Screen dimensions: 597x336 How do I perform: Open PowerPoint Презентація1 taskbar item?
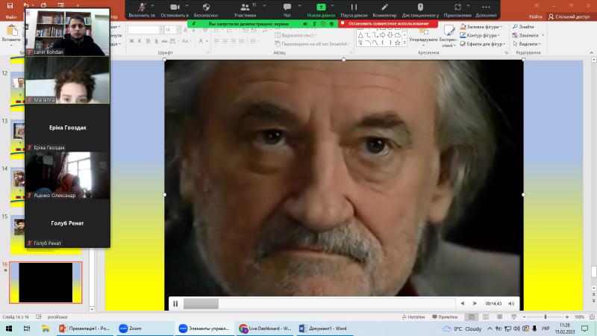84,329
